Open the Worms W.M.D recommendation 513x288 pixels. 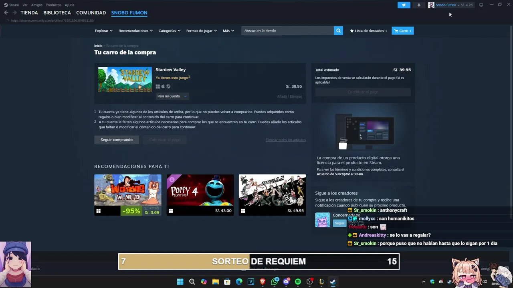point(128,195)
